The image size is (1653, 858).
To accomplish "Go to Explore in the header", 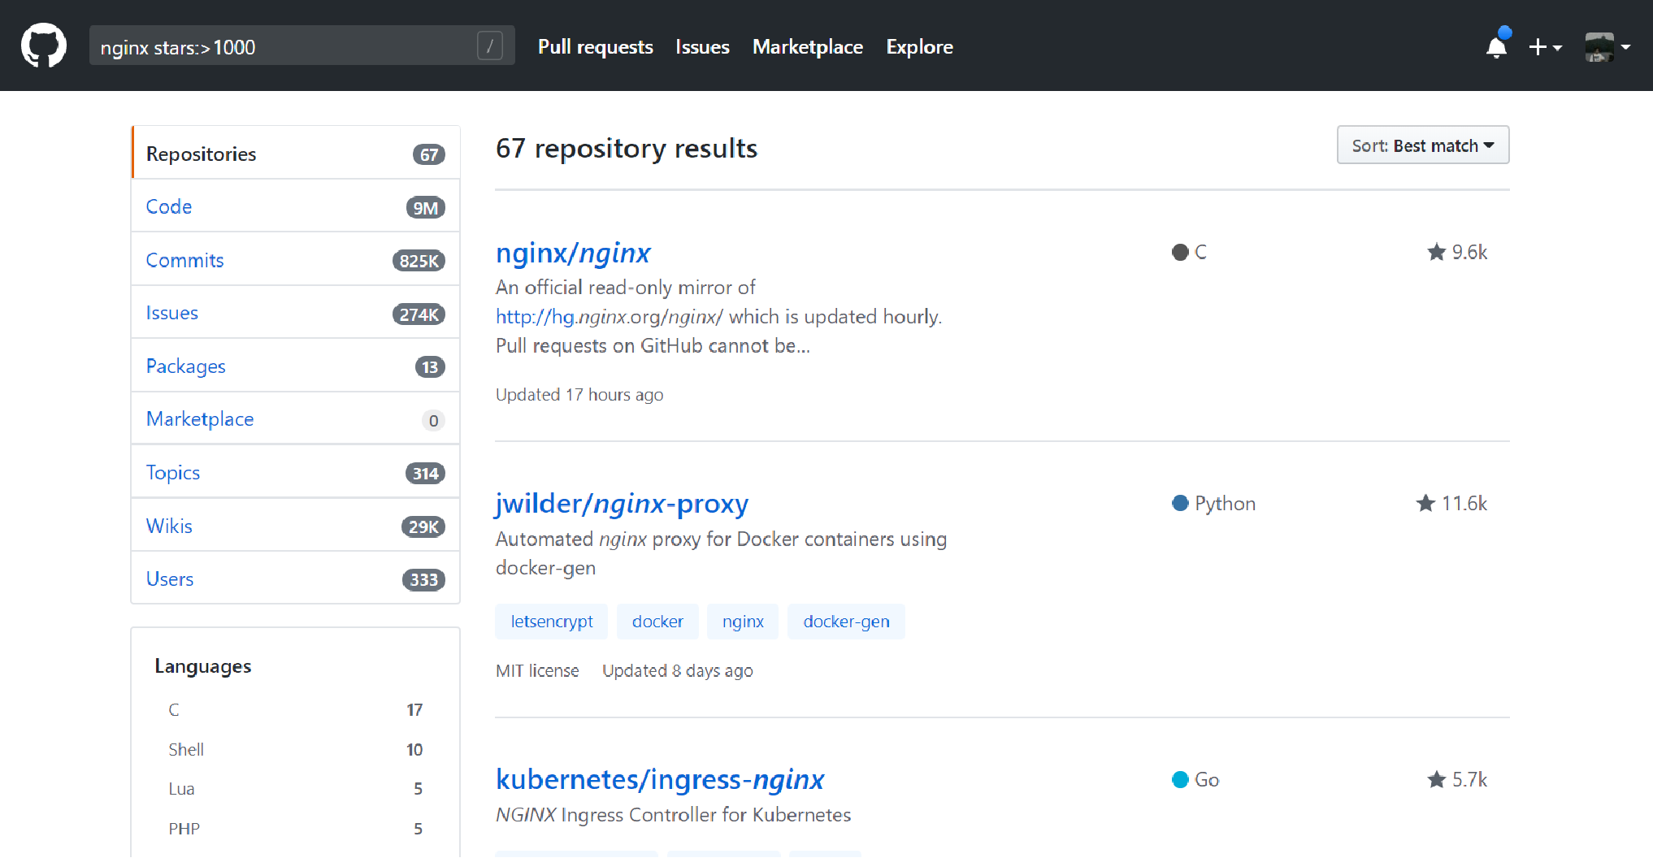I will point(919,47).
